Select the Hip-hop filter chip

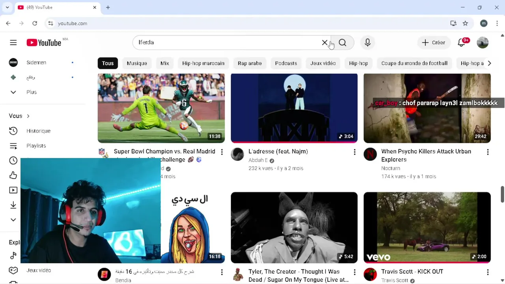pyautogui.click(x=359, y=63)
